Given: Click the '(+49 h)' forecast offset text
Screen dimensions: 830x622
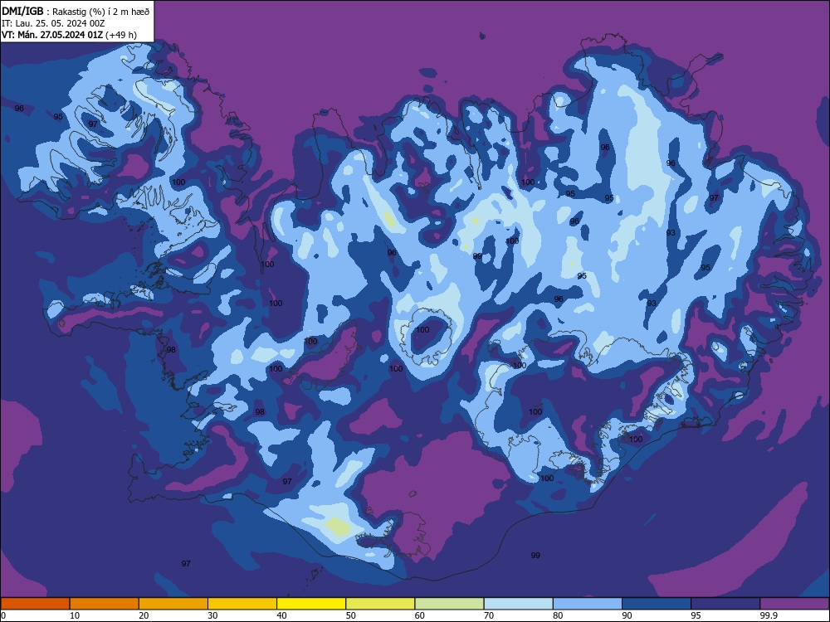Looking at the screenshot, I should pos(121,35).
